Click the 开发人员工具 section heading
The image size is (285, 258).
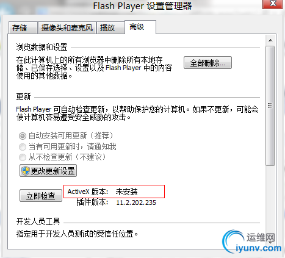pos(38,221)
